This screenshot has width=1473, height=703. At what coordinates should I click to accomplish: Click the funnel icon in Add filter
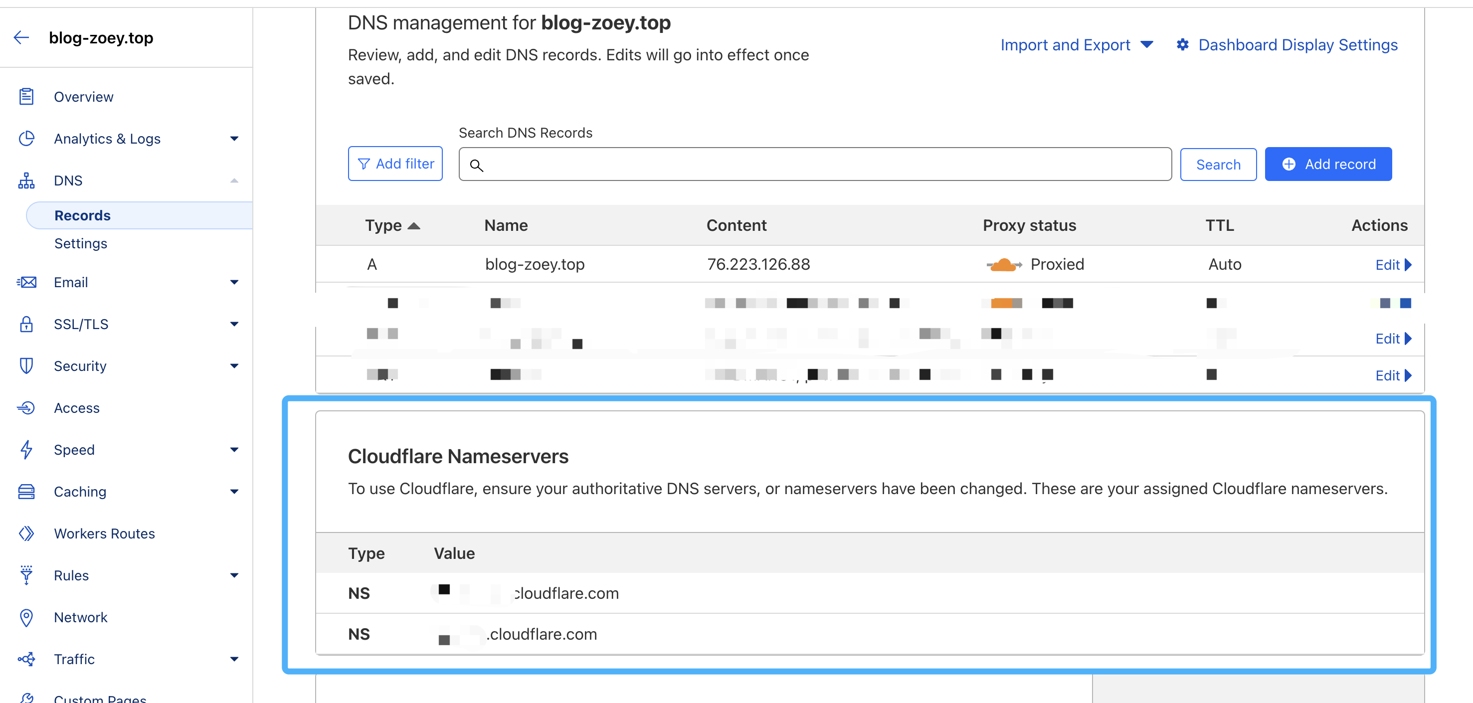(x=364, y=164)
